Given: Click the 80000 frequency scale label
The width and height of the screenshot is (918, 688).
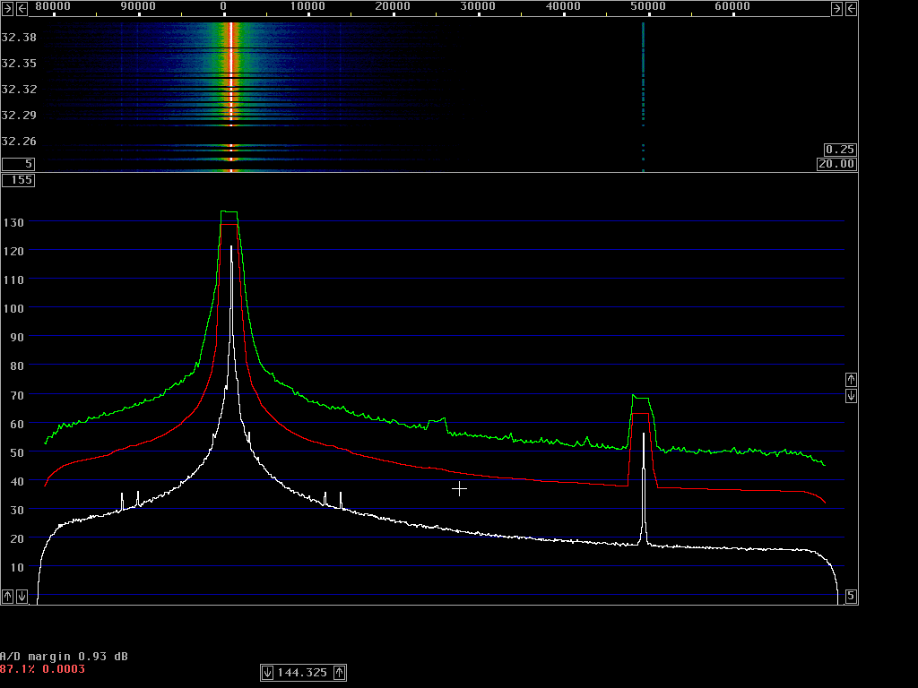Looking at the screenshot, I should [x=53, y=6].
